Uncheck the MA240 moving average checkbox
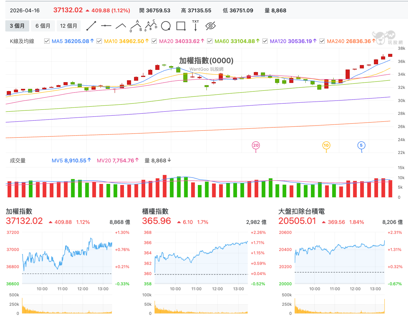Image resolution: width=408 pixels, height=320 pixels. coord(322,41)
